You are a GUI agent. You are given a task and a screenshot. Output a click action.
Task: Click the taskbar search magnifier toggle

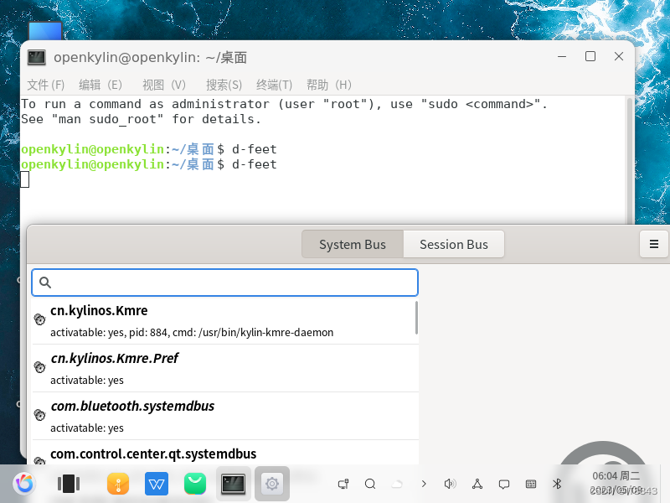(x=369, y=484)
